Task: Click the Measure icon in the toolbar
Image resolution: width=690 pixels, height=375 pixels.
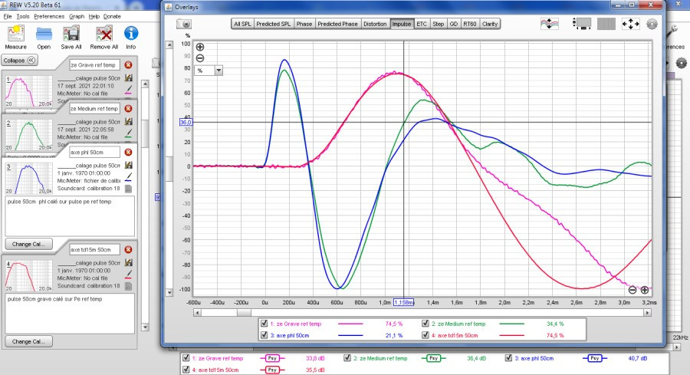Action: click(16, 34)
